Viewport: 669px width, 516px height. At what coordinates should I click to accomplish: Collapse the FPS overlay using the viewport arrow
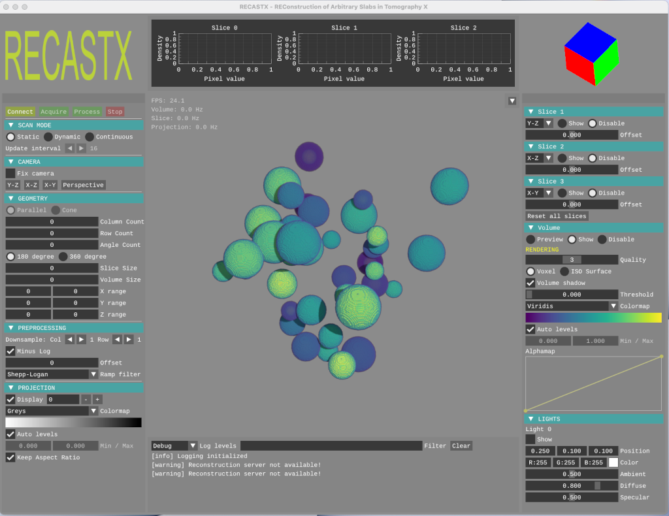click(x=512, y=101)
